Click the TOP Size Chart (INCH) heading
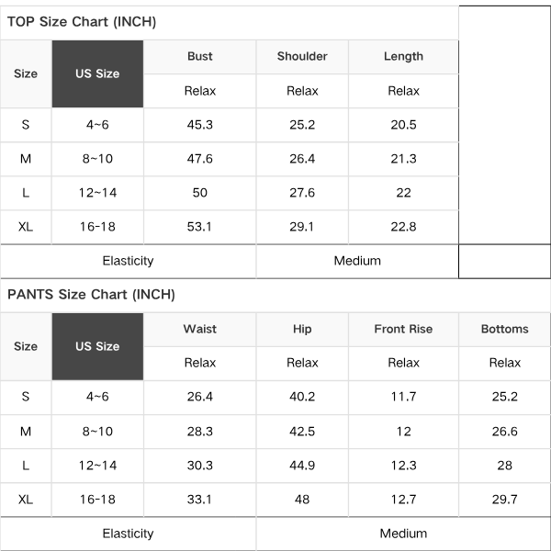Image resolution: width=551 pixels, height=551 pixels. 82,22
